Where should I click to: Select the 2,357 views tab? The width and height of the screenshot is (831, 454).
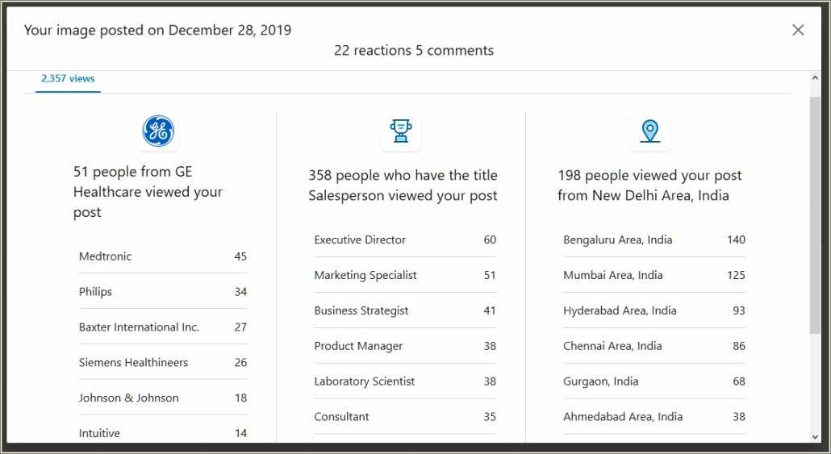(68, 78)
